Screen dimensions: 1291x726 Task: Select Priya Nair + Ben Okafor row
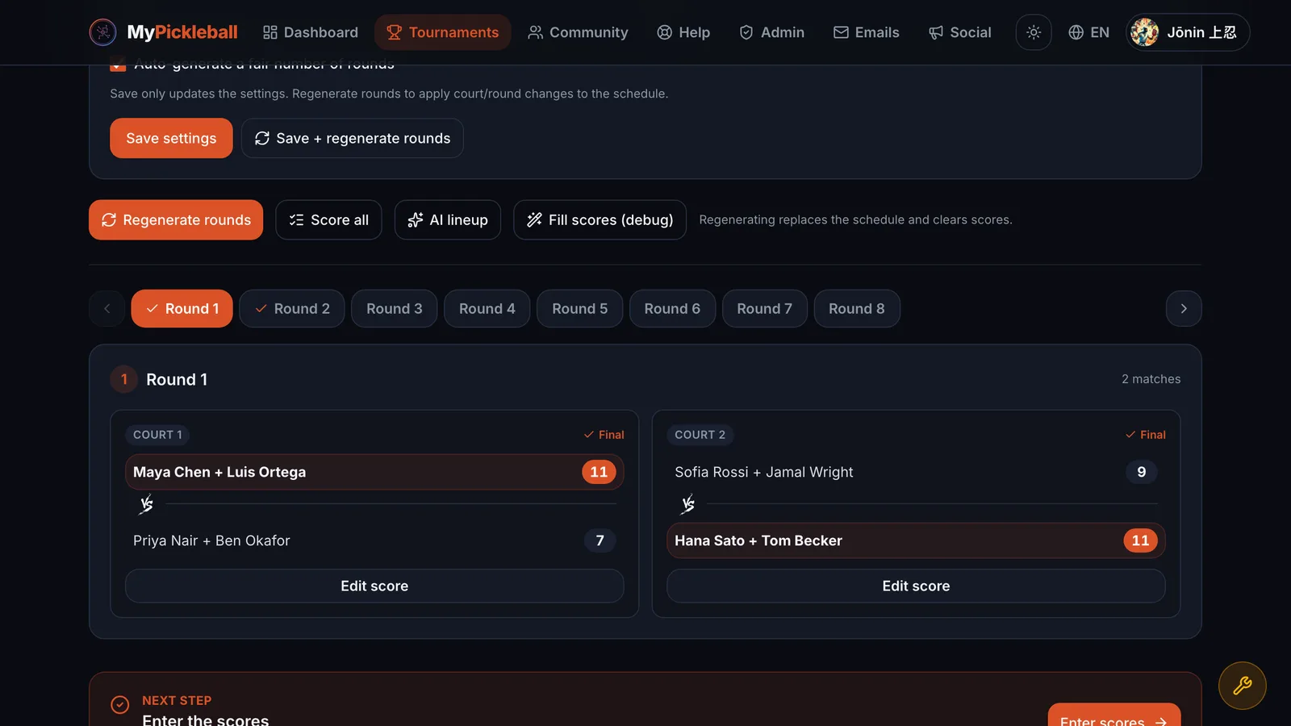(374, 540)
